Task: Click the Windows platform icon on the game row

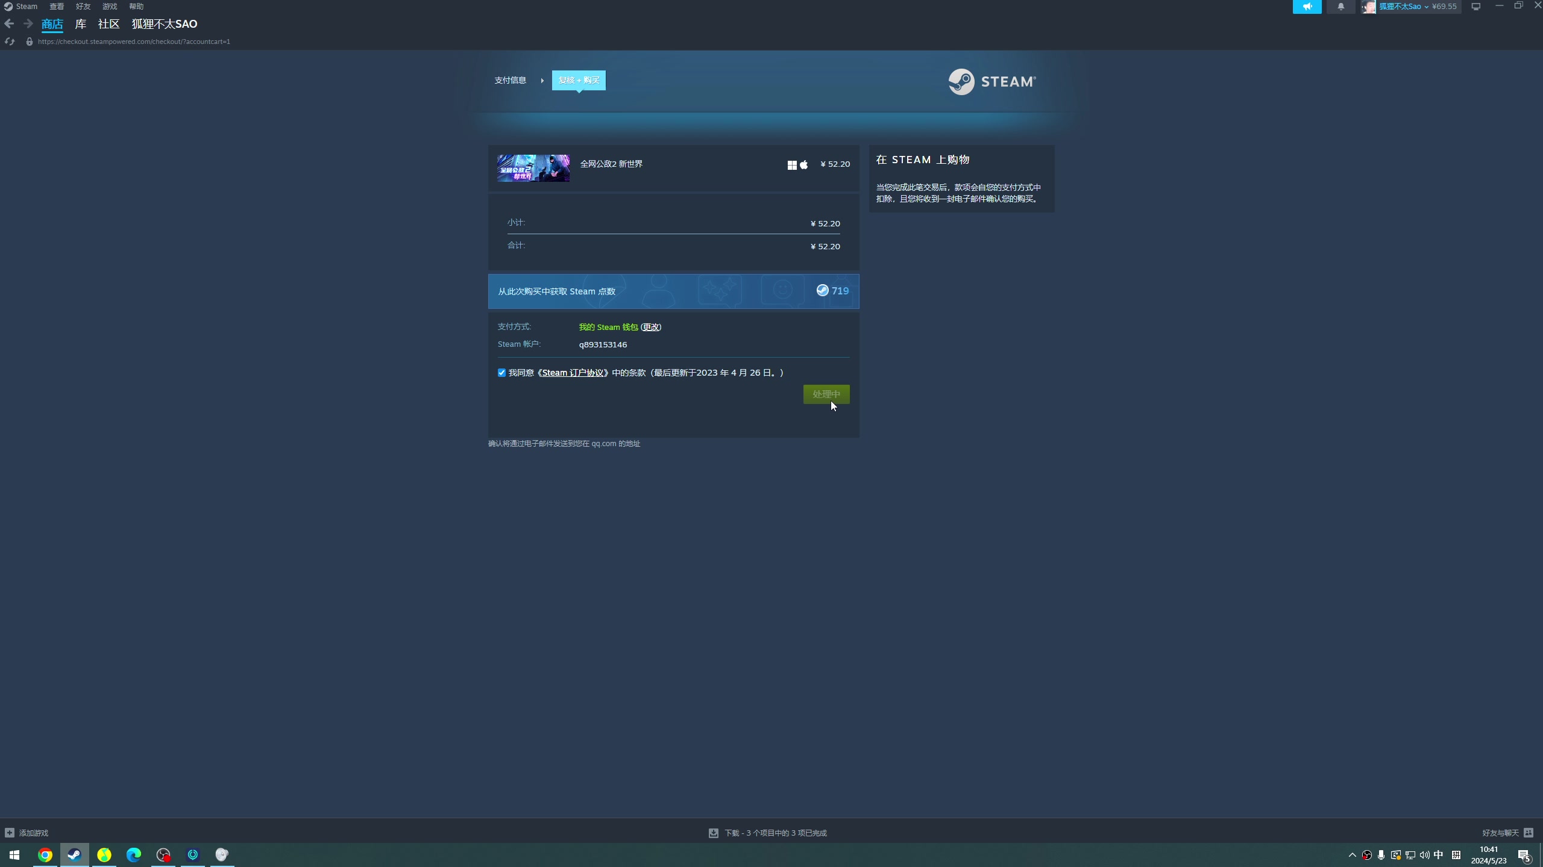Action: point(792,165)
